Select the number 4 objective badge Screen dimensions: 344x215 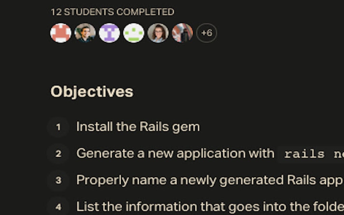[x=58, y=207]
